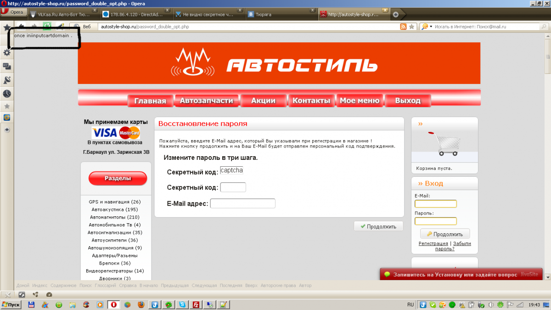
Task: Open the Bookmarks star panel in Opera sidebar
Action: [x=6, y=28]
